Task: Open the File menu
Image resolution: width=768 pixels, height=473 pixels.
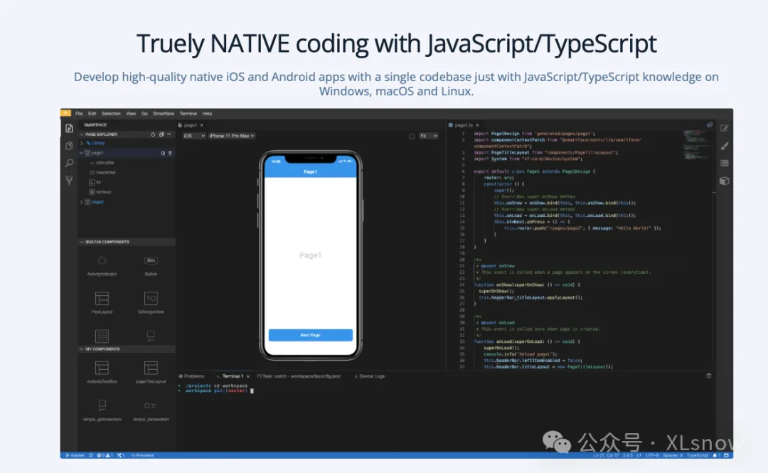Action: [x=79, y=113]
